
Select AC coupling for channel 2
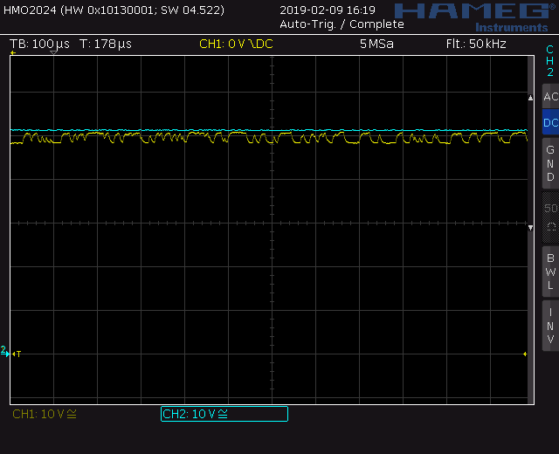(550, 96)
